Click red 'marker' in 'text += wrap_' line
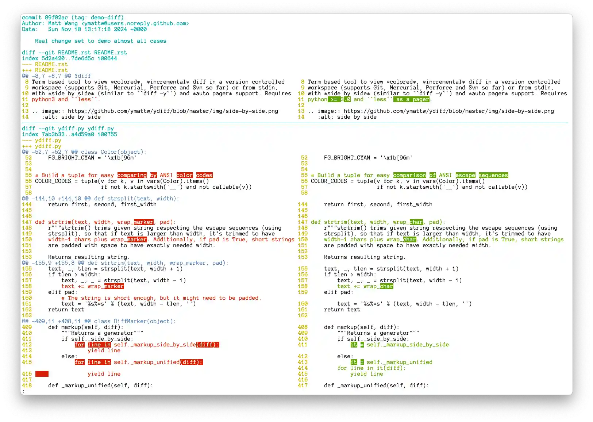This screenshot has width=593, height=422. coord(114,286)
